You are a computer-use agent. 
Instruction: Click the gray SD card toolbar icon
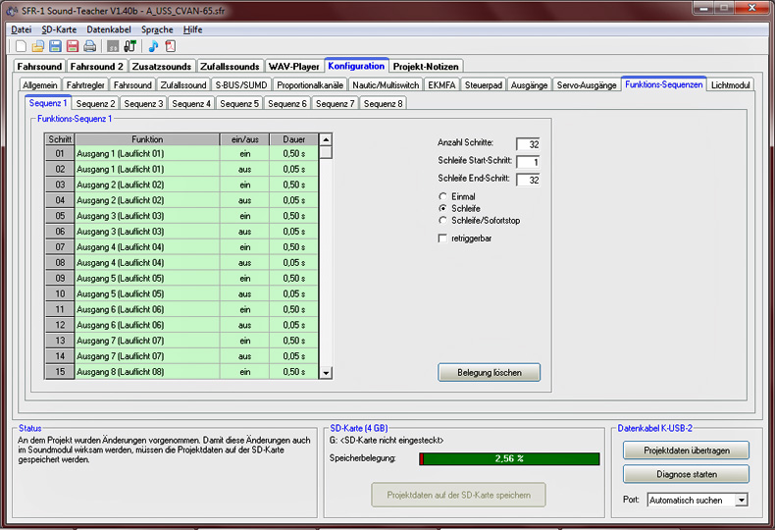[x=113, y=46]
